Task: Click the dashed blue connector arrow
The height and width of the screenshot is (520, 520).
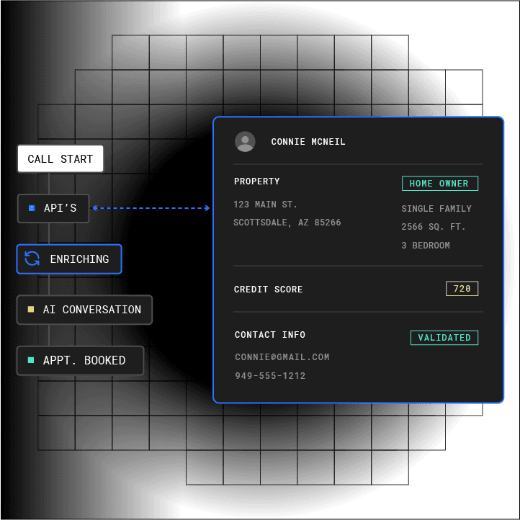Action: [151, 208]
